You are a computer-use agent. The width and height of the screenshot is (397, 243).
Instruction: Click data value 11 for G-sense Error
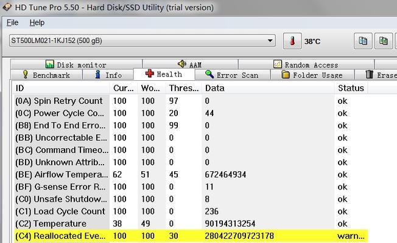209,187
